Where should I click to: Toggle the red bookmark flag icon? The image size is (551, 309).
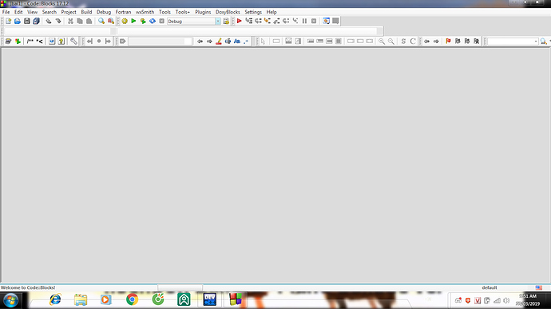pos(448,42)
